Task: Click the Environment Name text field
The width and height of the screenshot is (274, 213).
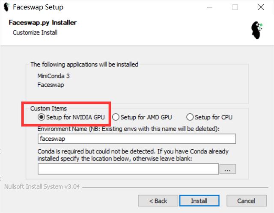Action: (x=137, y=139)
